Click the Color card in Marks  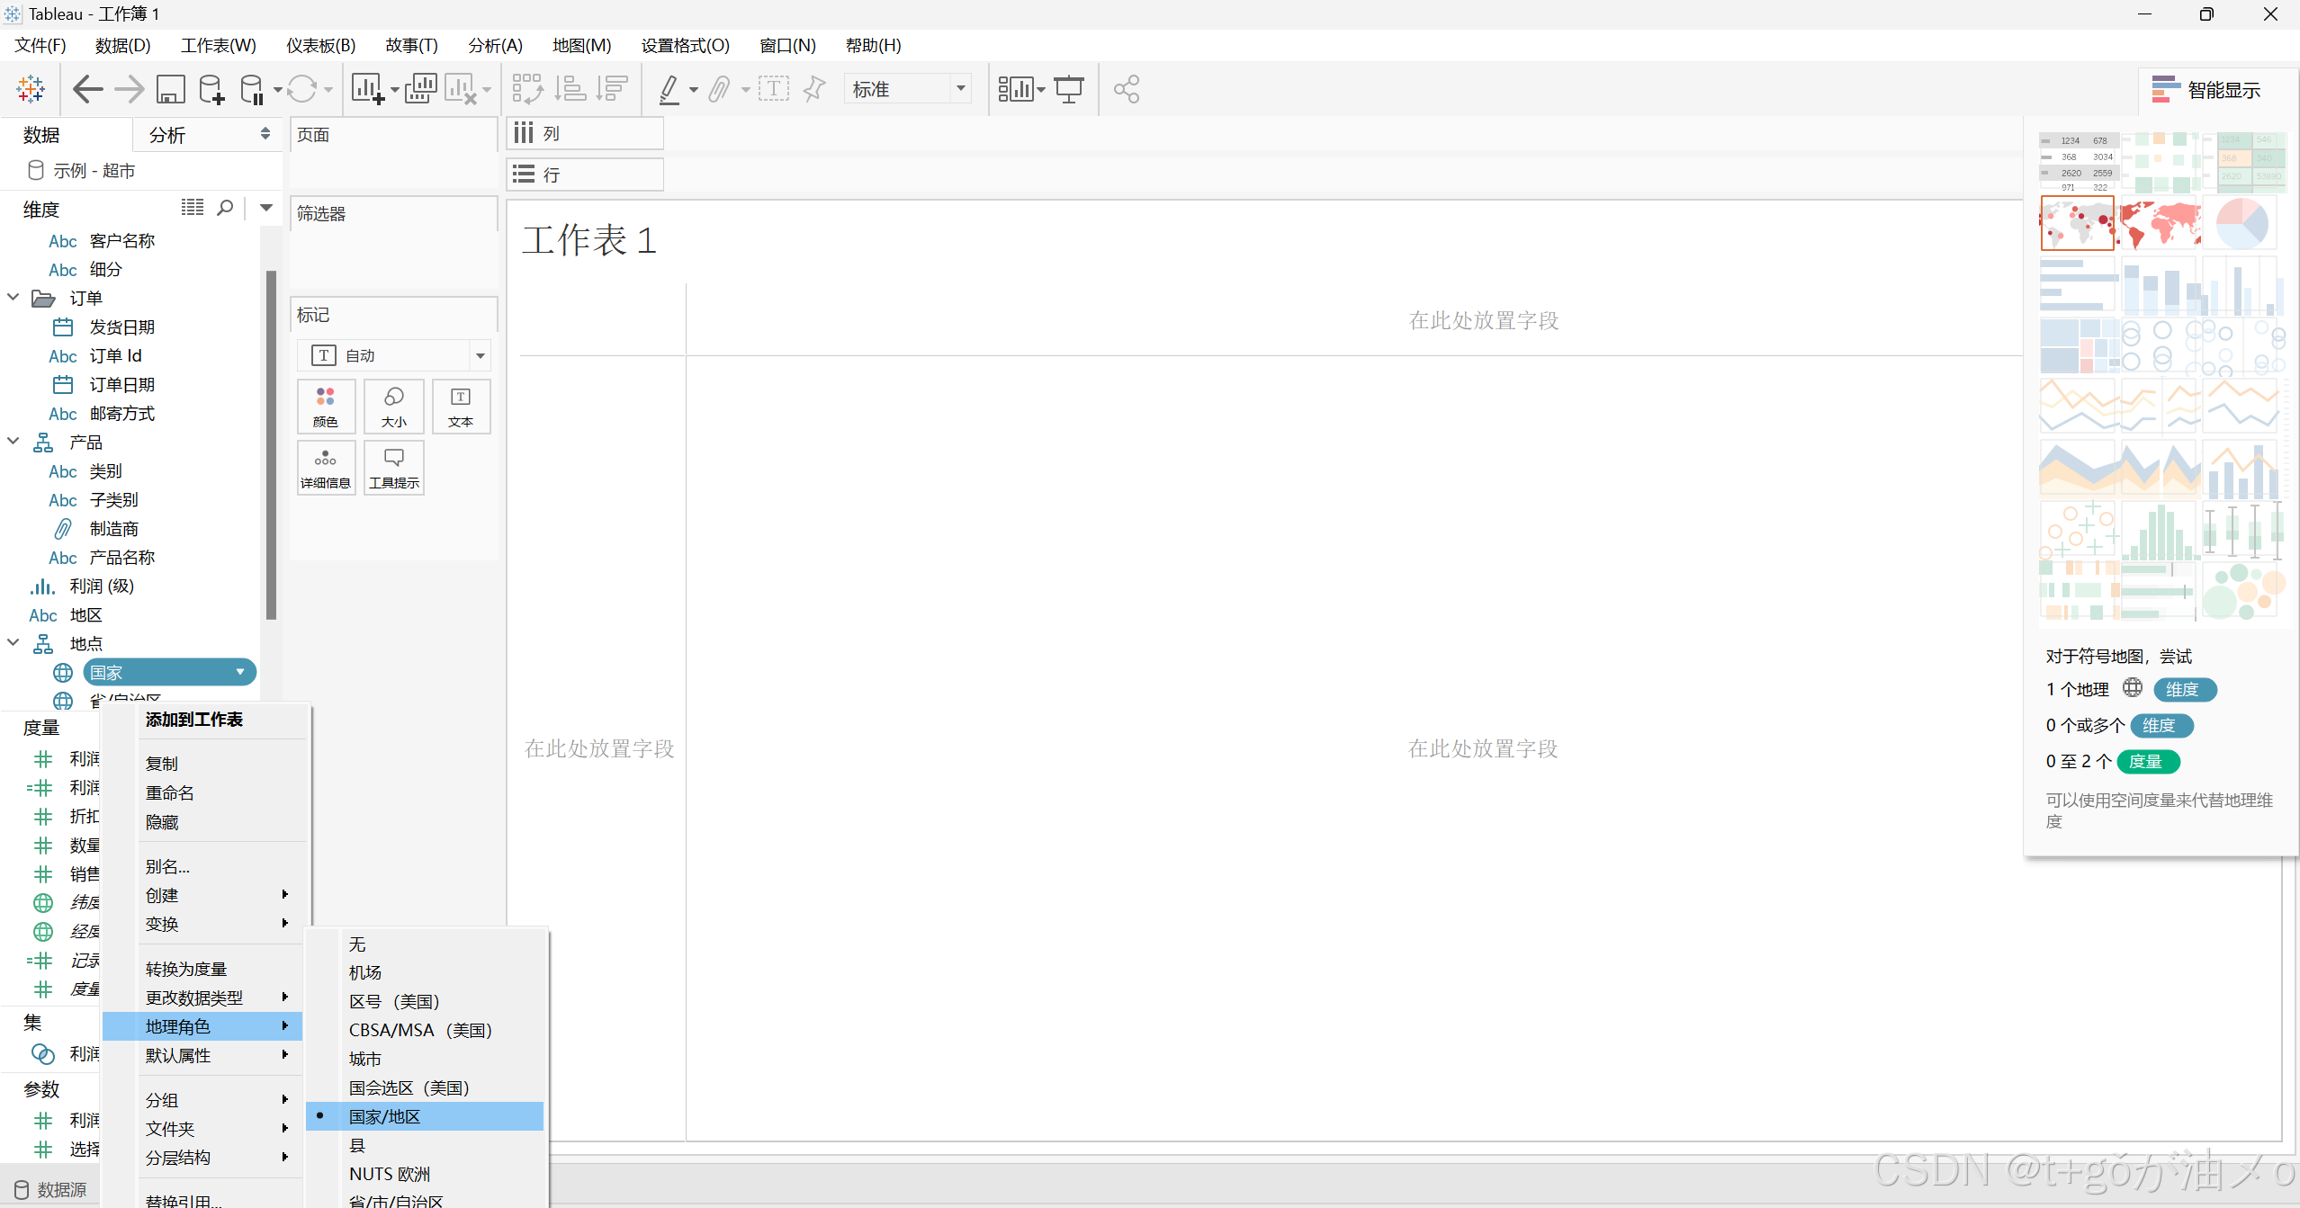[326, 407]
